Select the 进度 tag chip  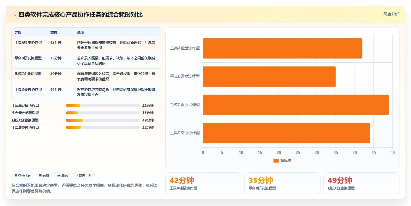click(x=62, y=175)
